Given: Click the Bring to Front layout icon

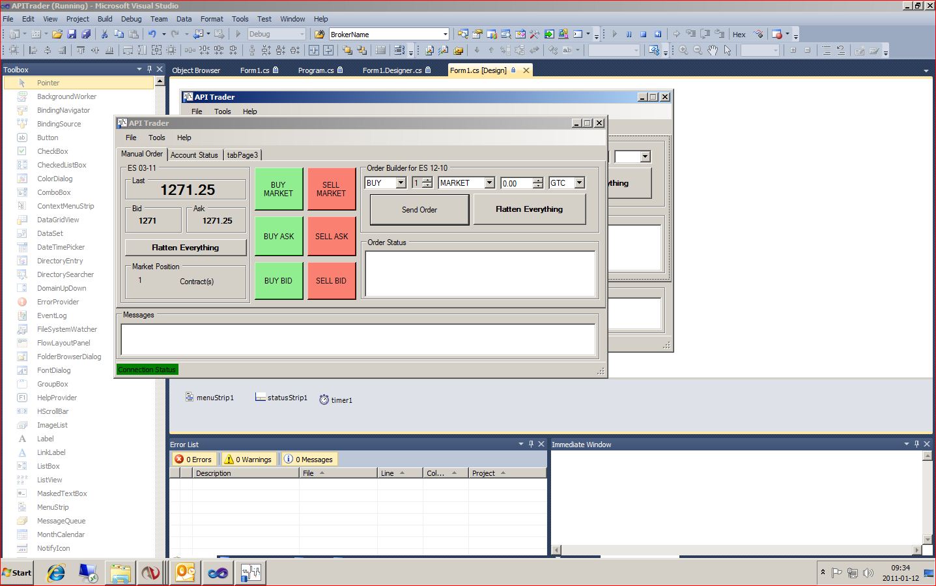Looking at the screenshot, I should coord(347,50).
